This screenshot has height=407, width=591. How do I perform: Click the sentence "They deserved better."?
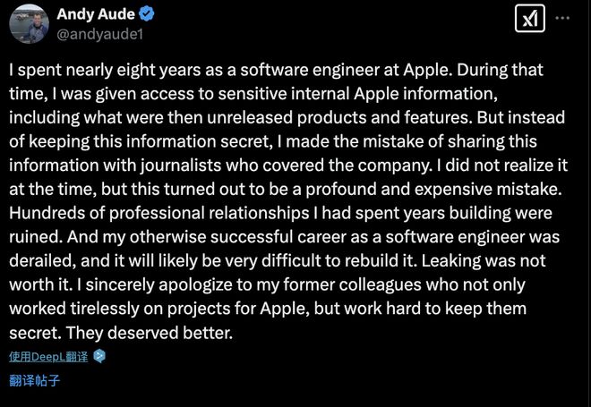149,333
